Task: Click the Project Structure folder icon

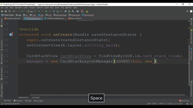Action: (x=78, y=11)
